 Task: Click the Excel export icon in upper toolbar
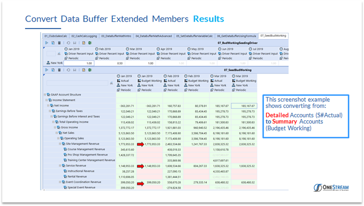point(90,43)
